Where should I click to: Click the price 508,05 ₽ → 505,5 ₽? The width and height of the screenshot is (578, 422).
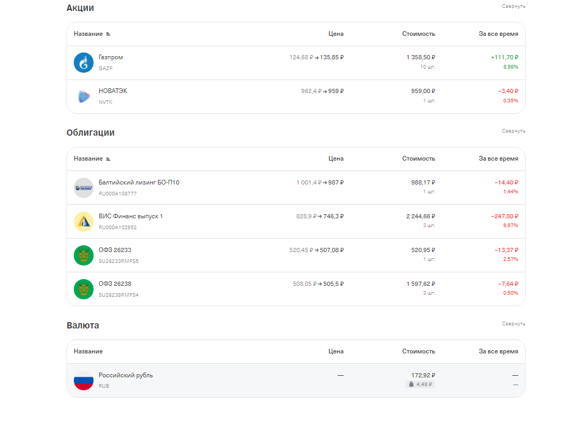[x=318, y=284]
